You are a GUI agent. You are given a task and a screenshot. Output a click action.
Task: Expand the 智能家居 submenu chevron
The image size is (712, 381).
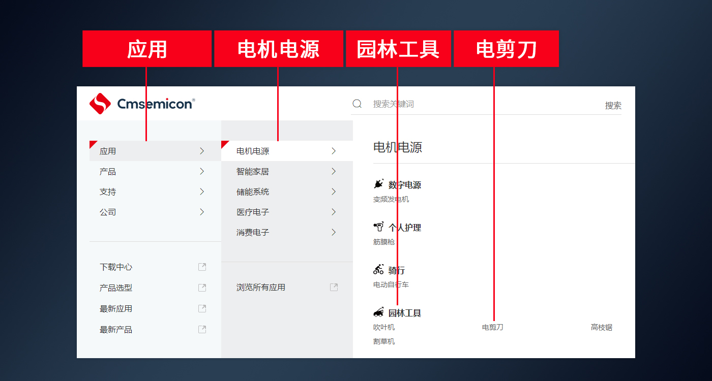click(x=334, y=171)
